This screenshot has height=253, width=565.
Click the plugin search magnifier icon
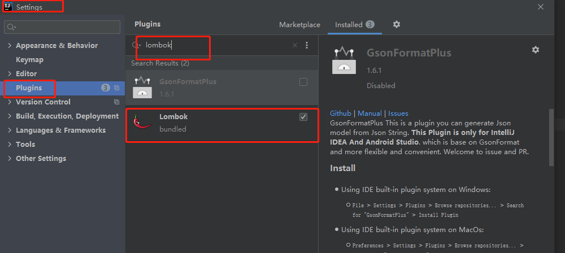click(136, 45)
